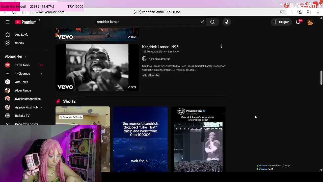Open the N95 video three-dot menu
This screenshot has height=182, width=323.
(x=221, y=46)
